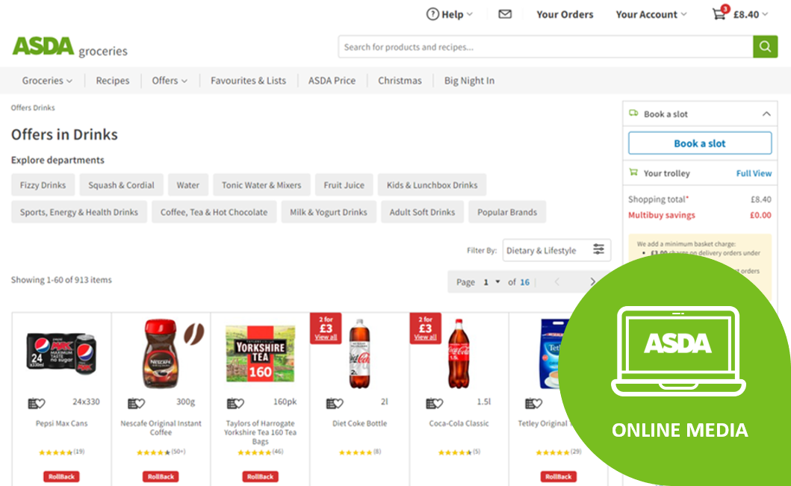Open Nescafe coffee jar product image
Image resolution: width=791 pixels, height=486 pixels.
click(x=161, y=353)
